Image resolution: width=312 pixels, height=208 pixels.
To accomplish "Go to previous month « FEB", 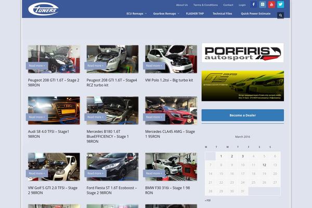I will pos(207,200).
